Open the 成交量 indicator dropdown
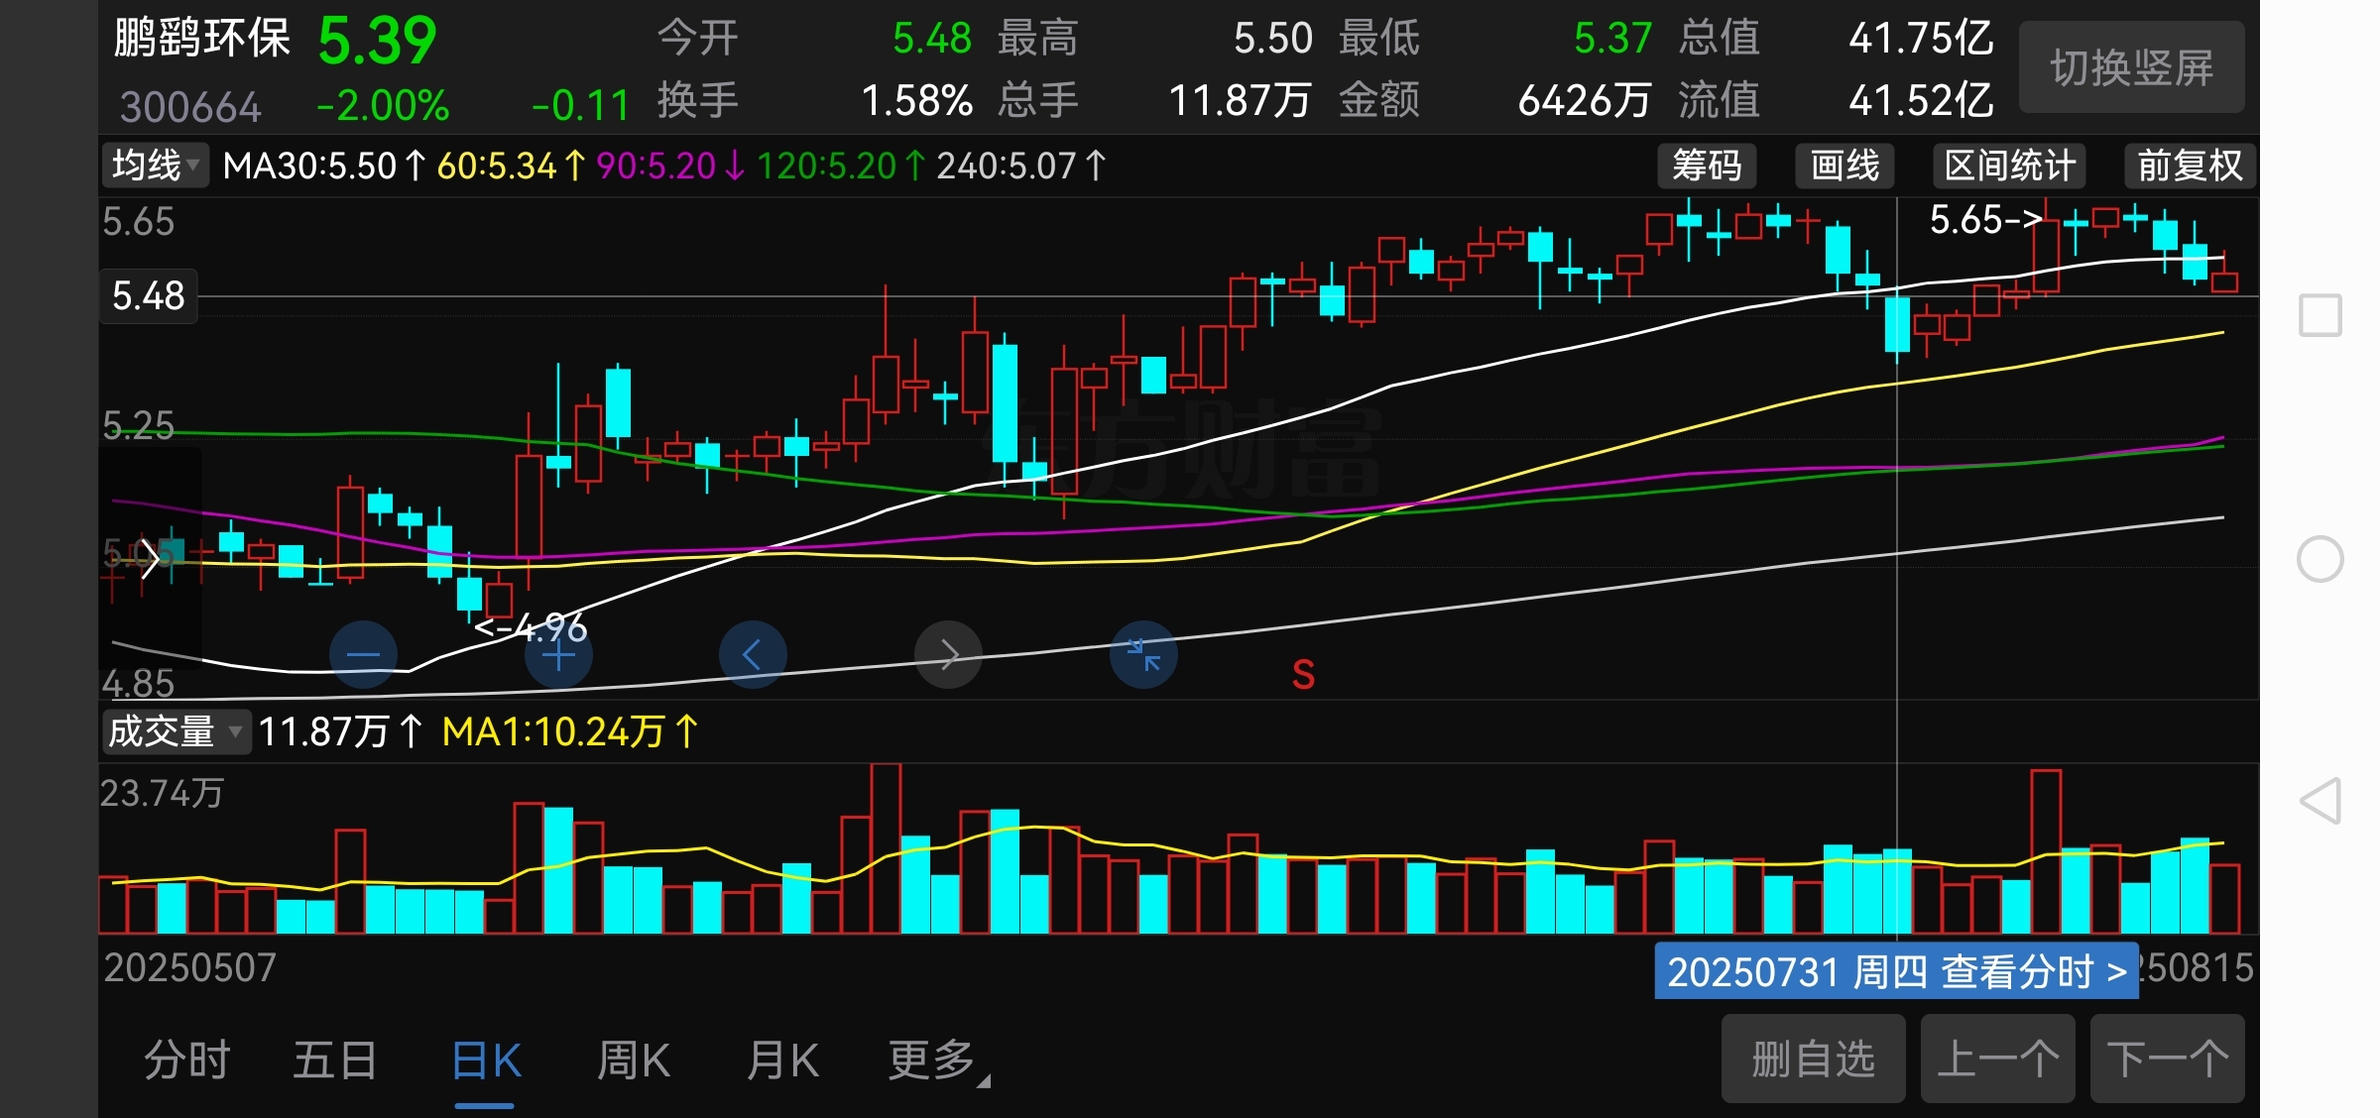This screenshot has width=2380, height=1118. (176, 731)
